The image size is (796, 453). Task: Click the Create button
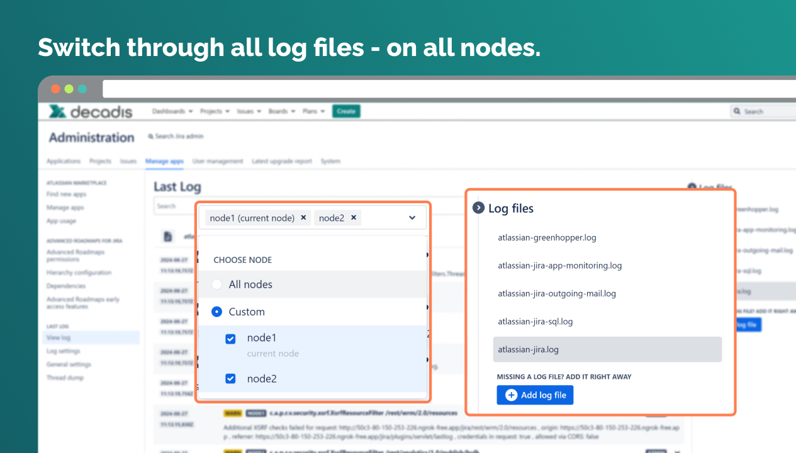[346, 111]
